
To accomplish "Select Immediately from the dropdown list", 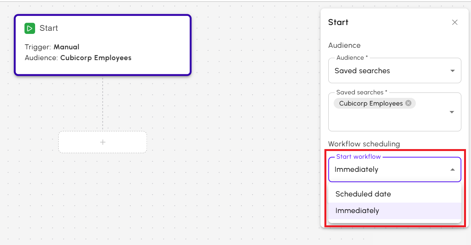I will 357,211.
